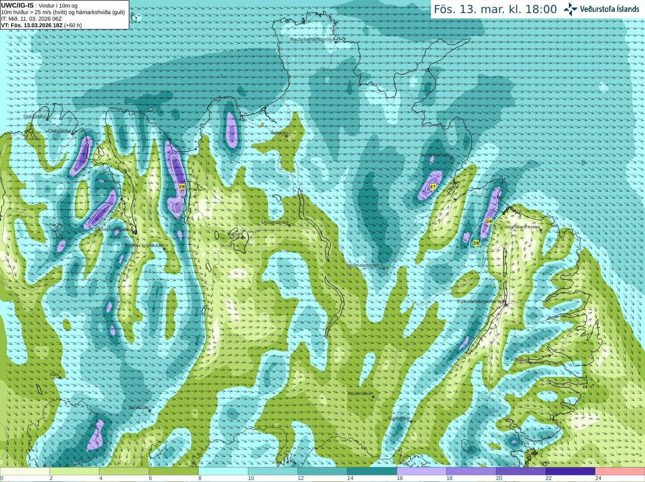The width and height of the screenshot is (645, 482).
Task: Click the Kollaleira label
Action: (x=520, y=360)
